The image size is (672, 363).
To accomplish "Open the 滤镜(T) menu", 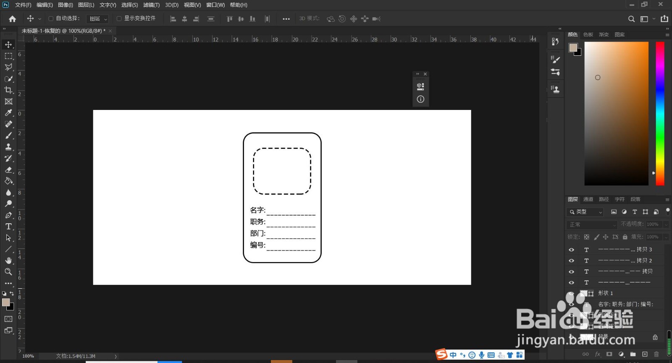I will (151, 5).
